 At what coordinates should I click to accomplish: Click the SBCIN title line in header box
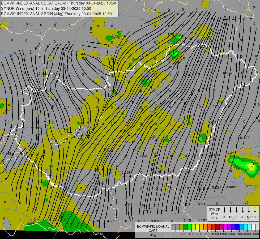[x=56, y=14]
